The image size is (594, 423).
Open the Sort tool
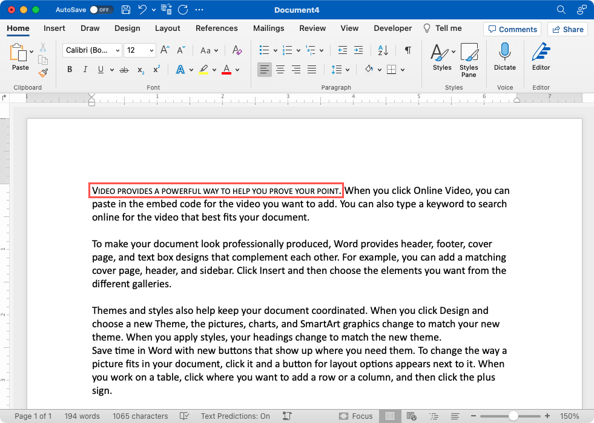(x=383, y=50)
